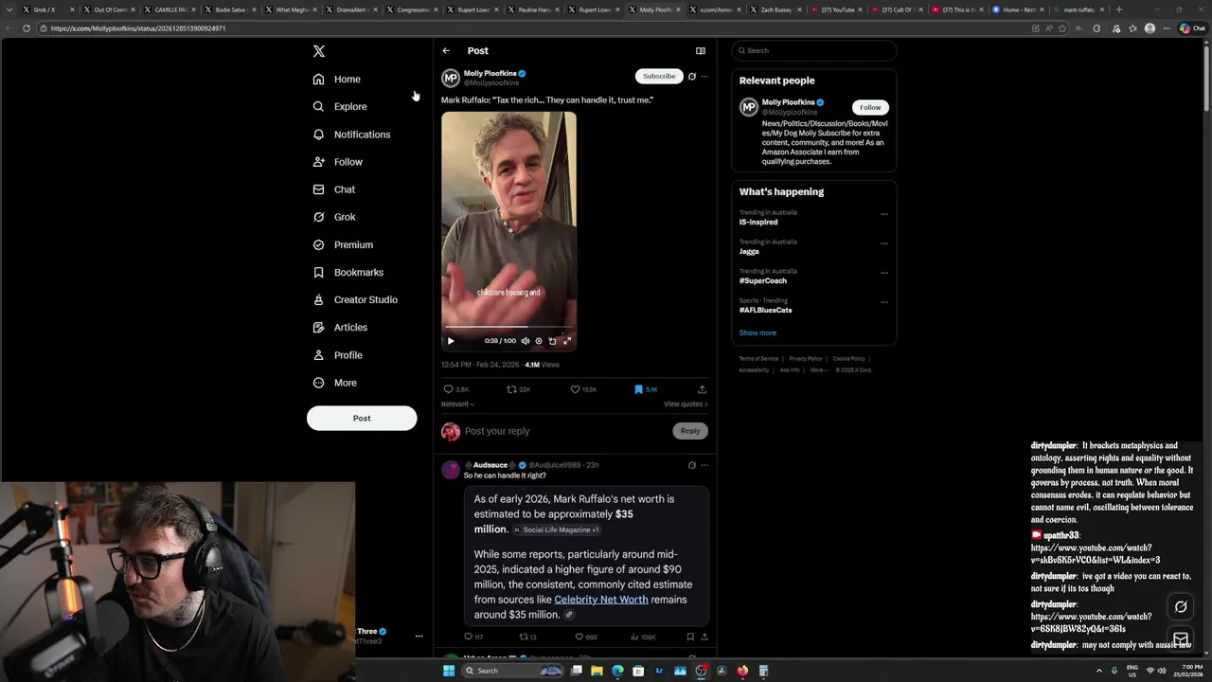Viewport: 1212px width, 682px height.
Task: Open more options on Molly's post
Action: (x=704, y=77)
